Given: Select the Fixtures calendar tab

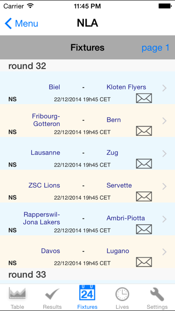Looking at the screenshot, I should pos(87,298).
